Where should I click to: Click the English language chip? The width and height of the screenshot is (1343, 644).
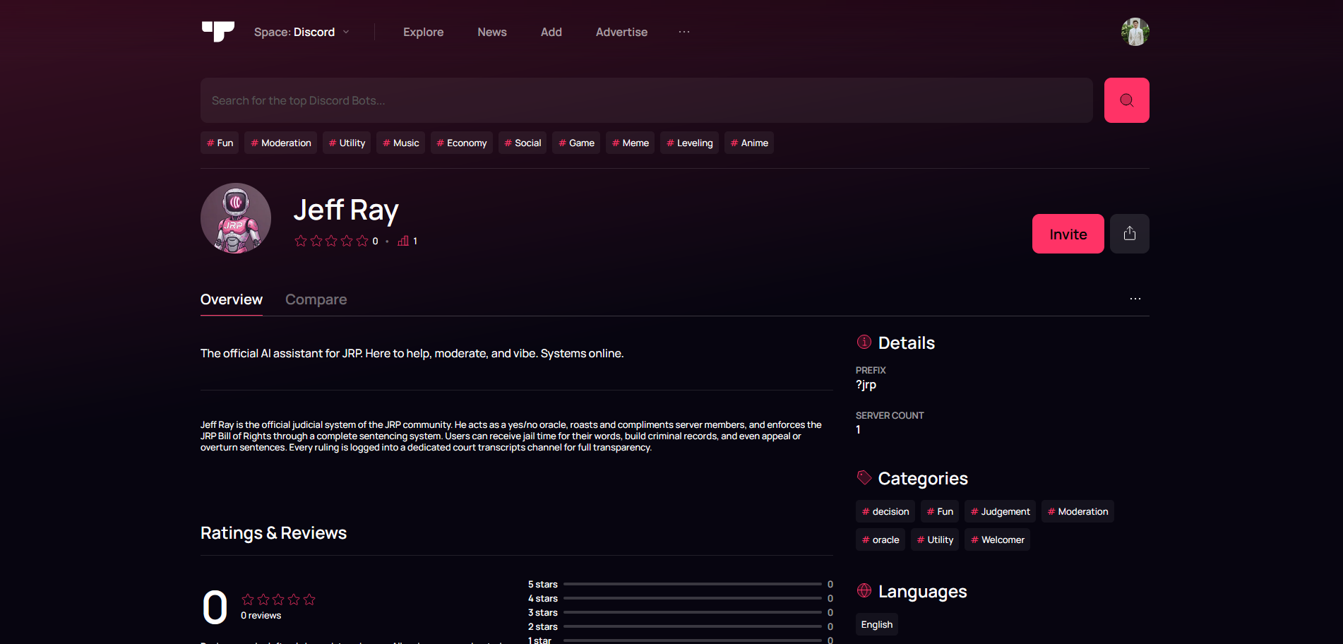coord(877,624)
